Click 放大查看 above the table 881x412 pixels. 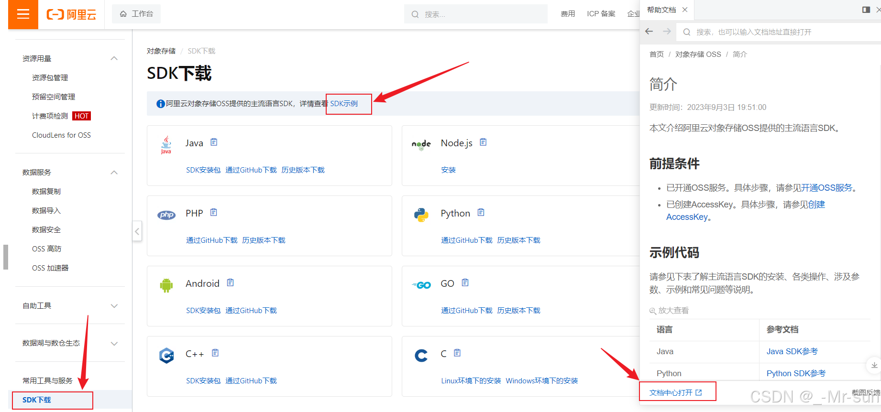coord(669,311)
